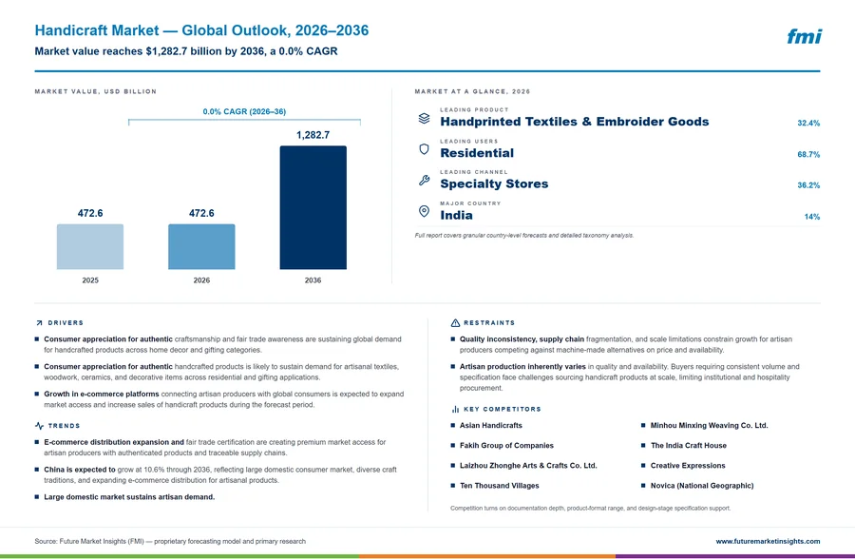Click the 'India' major country text
Image resolution: width=855 pixels, height=559 pixels.
[x=456, y=215]
